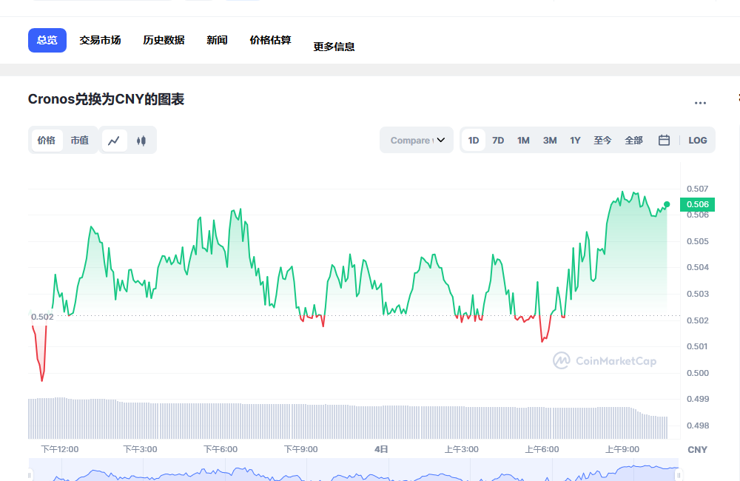Open the calendar date range picker
The image size is (740, 481).
point(664,140)
